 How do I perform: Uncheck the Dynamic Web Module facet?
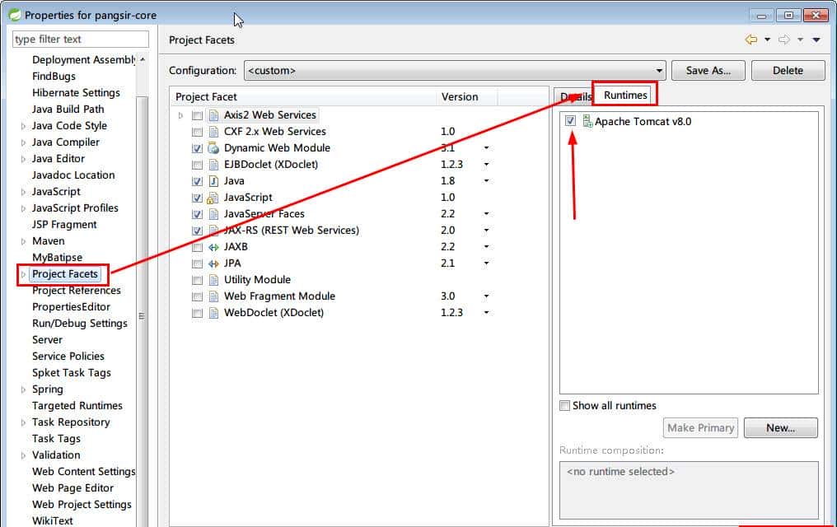(x=198, y=149)
